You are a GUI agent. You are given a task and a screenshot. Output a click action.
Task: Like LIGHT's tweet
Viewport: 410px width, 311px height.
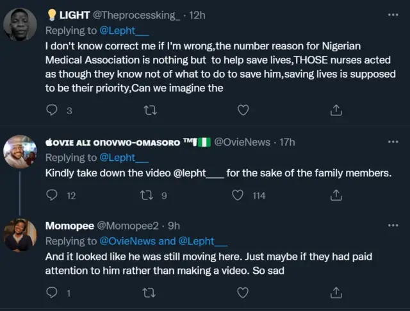tap(243, 110)
